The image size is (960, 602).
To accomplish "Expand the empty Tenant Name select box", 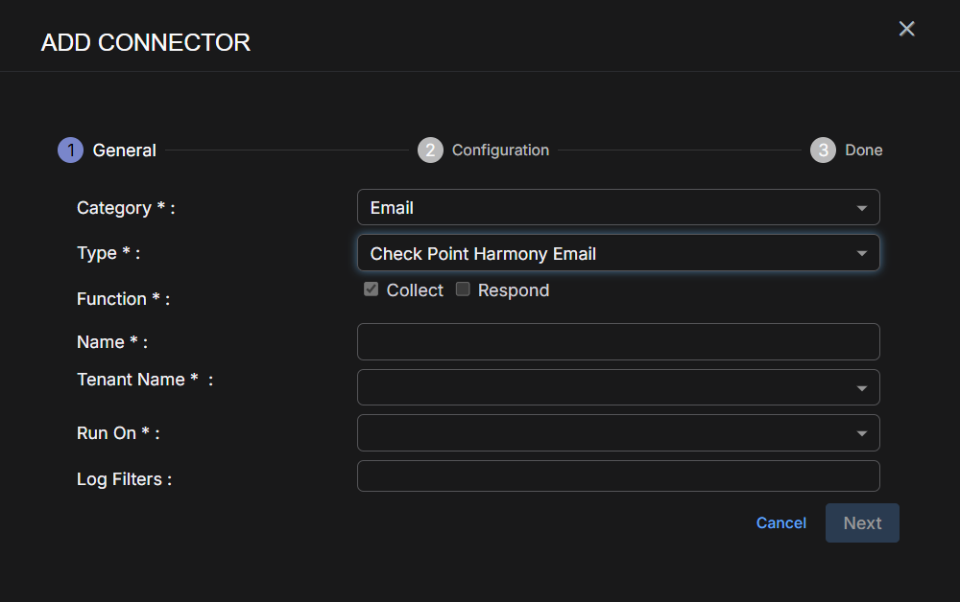I will click(605, 388).
